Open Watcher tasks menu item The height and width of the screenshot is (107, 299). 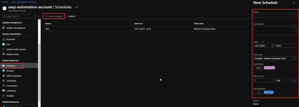tap(12, 54)
